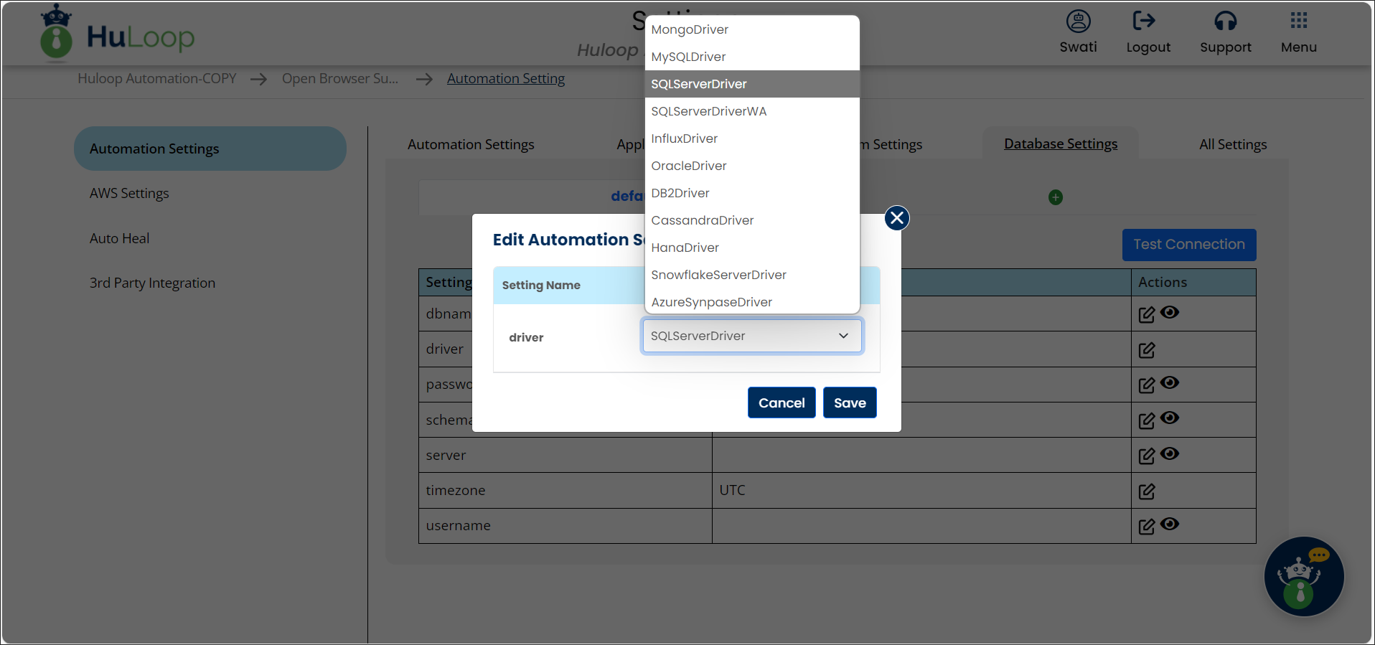Open 3rd Party Integration sidebar item
The width and height of the screenshot is (1375, 645).
click(x=152, y=283)
